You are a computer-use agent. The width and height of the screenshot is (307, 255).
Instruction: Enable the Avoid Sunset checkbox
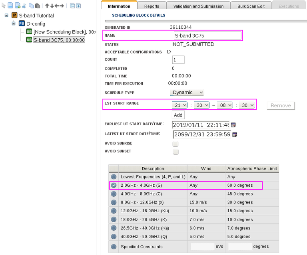point(175,152)
